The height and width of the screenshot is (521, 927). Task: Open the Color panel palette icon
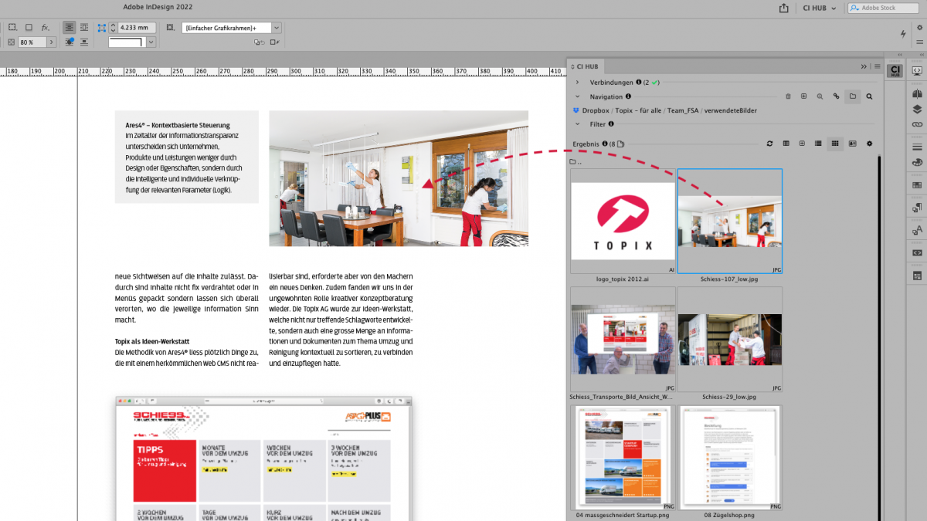(x=916, y=163)
